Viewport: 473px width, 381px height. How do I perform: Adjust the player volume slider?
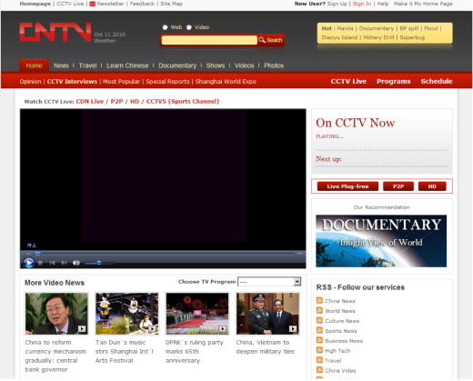point(98,263)
